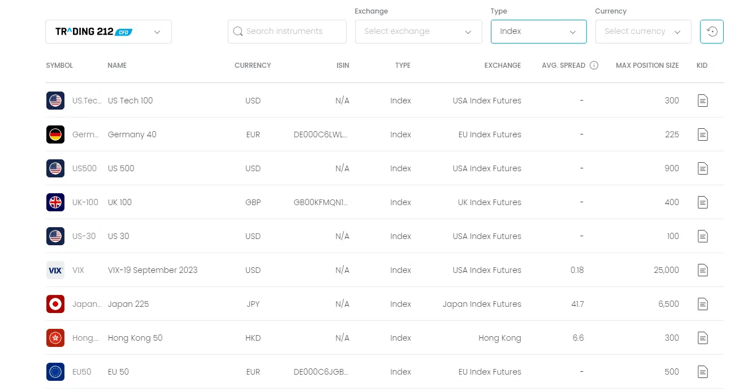Click the Germany 40 ISIN value

tap(321, 134)
